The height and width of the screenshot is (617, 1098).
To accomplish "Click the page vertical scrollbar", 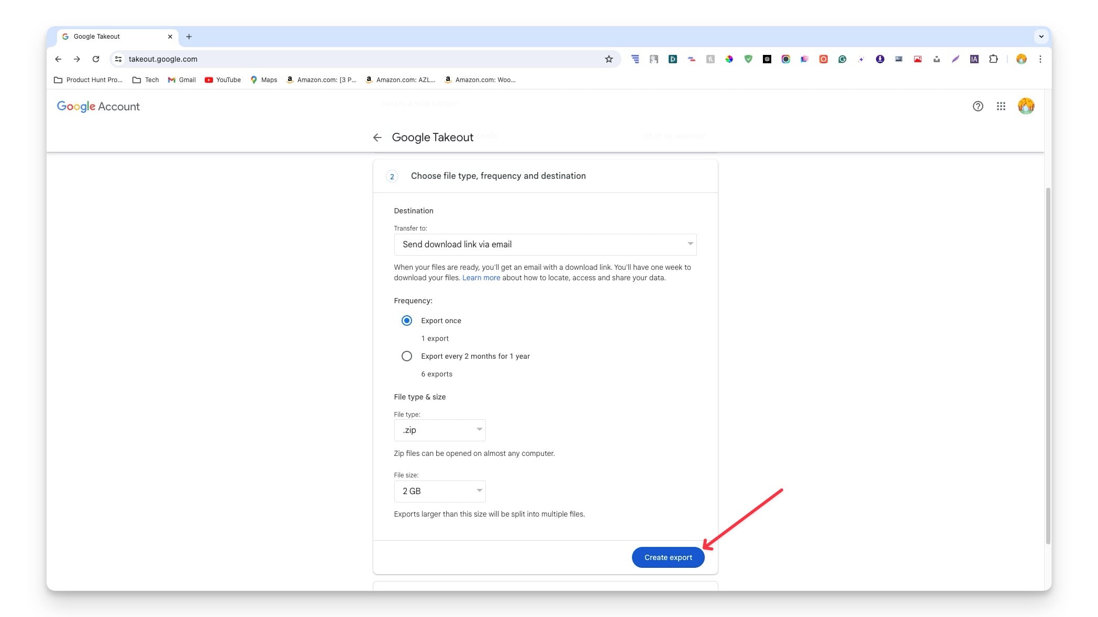I will pyautogui.click(x=1048, y=366).
